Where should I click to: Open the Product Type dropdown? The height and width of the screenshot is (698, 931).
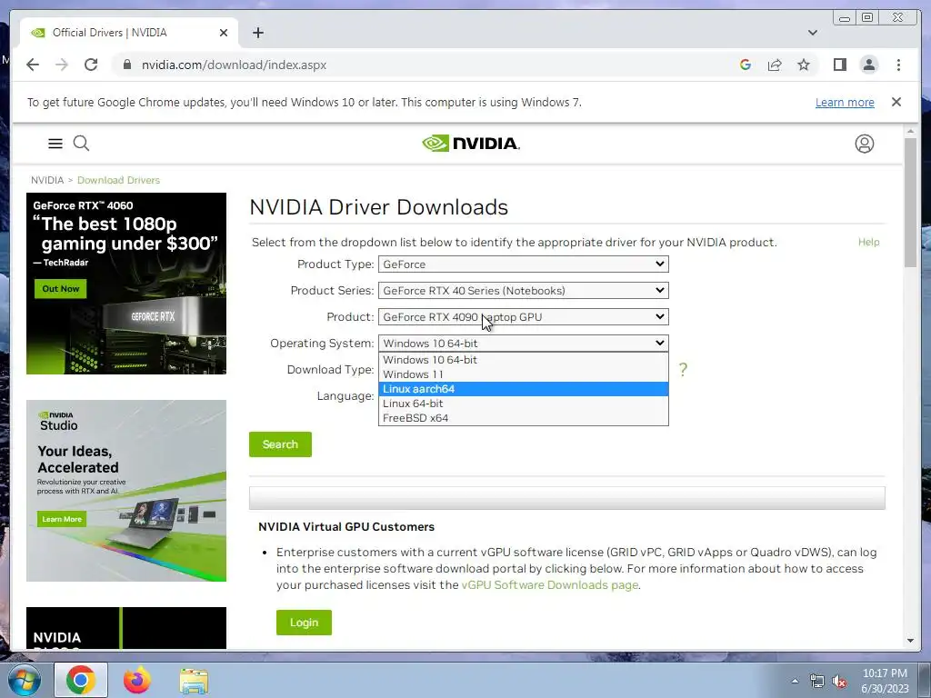523,264
